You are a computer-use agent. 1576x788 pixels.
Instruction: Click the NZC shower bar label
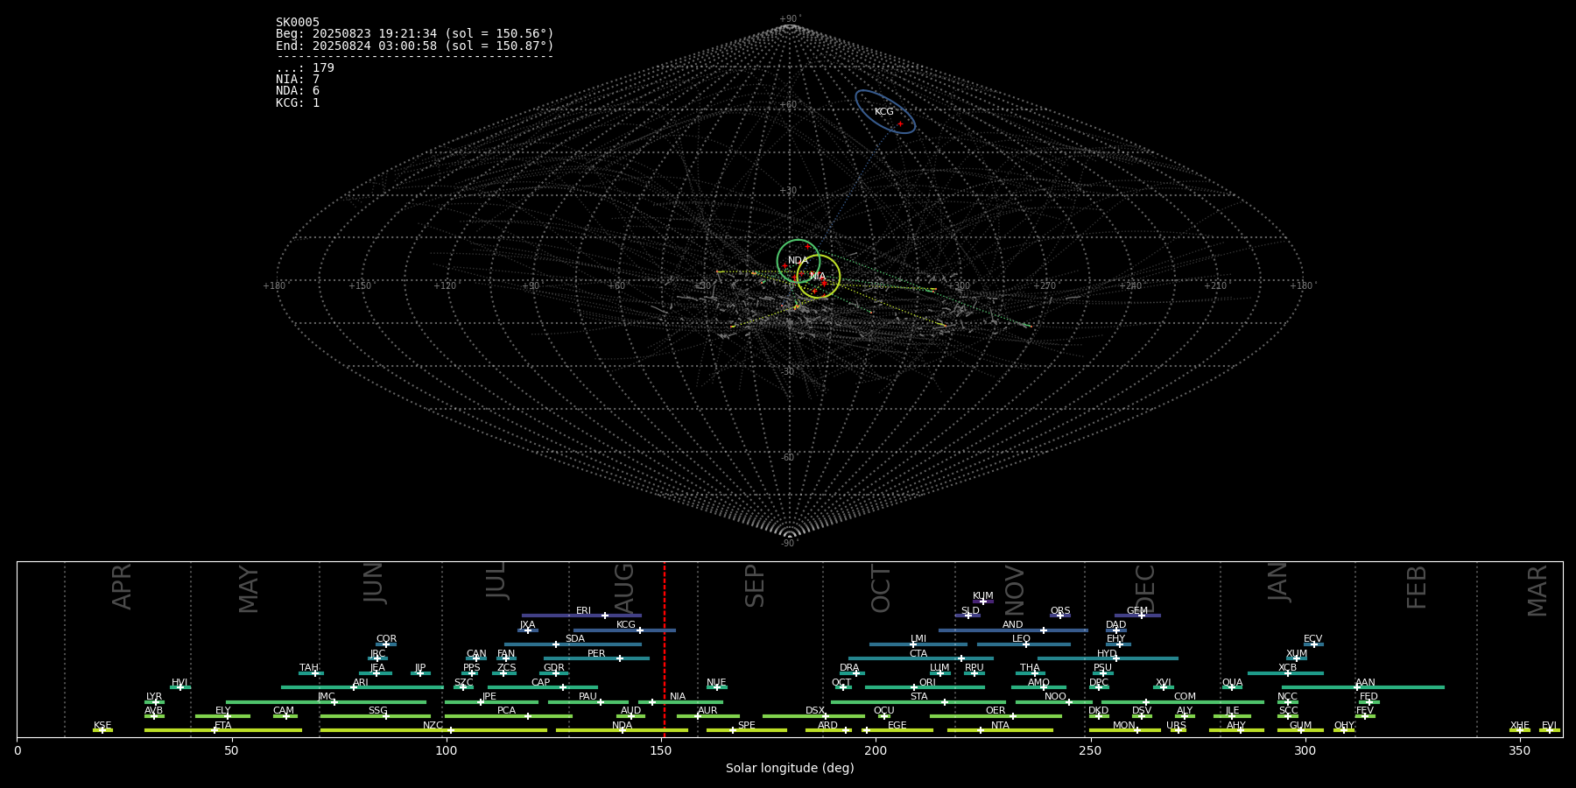[x=433, y=726]
